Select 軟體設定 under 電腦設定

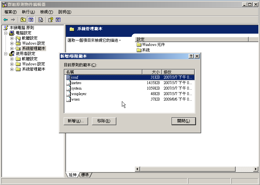[30, 38]
